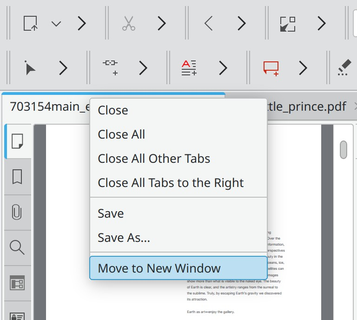Expand the chevron beside the text annotation tool
The image size is (357, 320).
click(223, 68)
